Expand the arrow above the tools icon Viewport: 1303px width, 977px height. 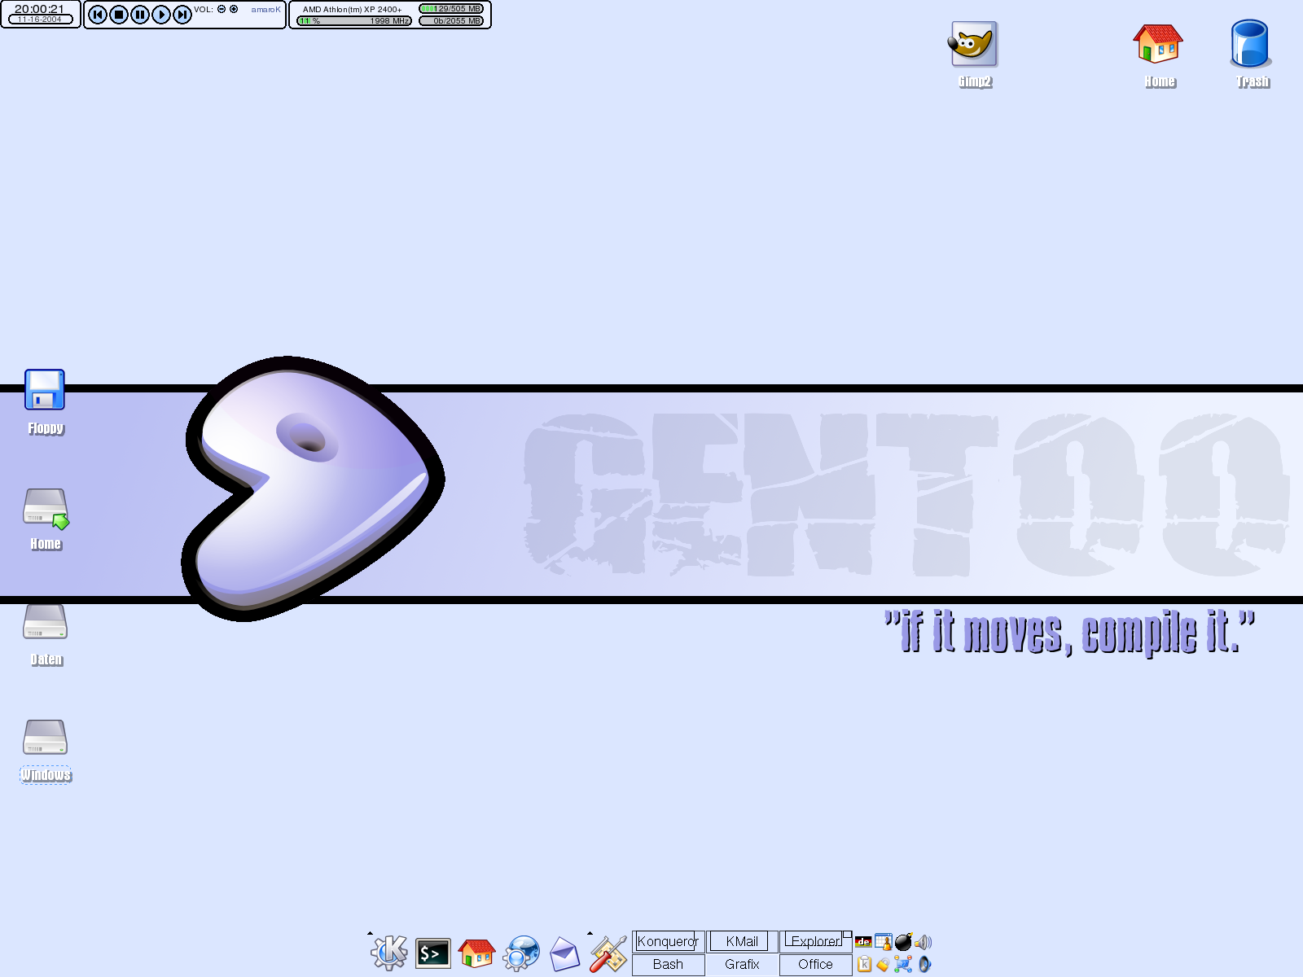(590, 933)
